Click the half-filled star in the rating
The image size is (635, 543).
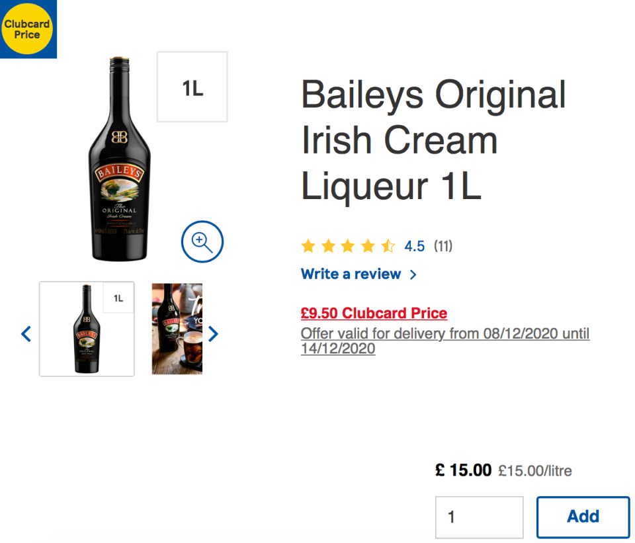click(387, 245)
